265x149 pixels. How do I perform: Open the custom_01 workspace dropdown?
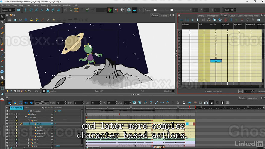(x=14, y=10)
